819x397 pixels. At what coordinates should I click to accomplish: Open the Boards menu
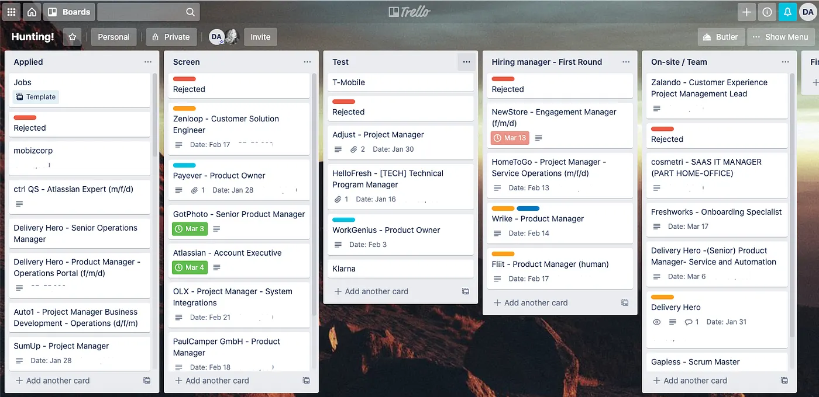[69, 12]
